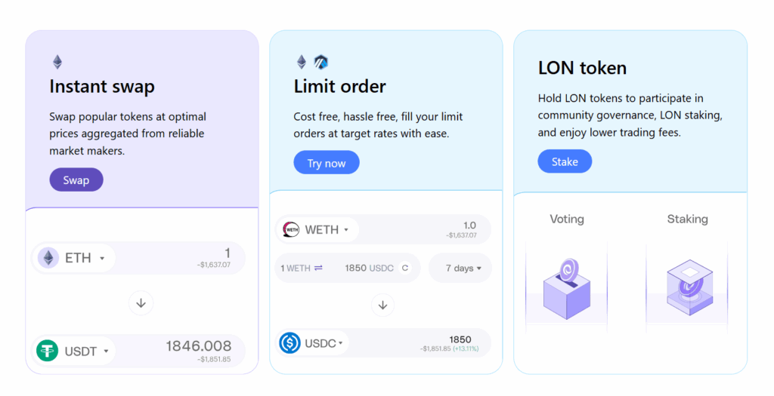The width and height of the screenshot is (774, 396).
Task: Open the ETH token dropdown
Action: pyautogui.click(x=102, y=258)
